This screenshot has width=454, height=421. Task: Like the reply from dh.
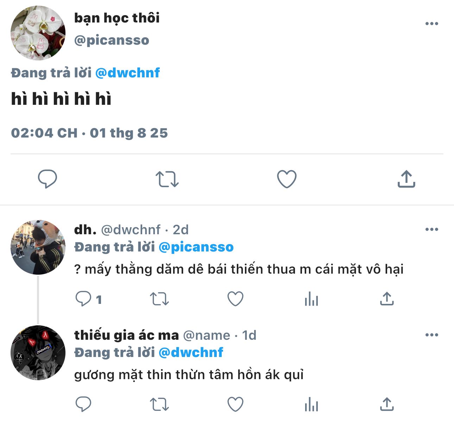[x=235, y=299]
